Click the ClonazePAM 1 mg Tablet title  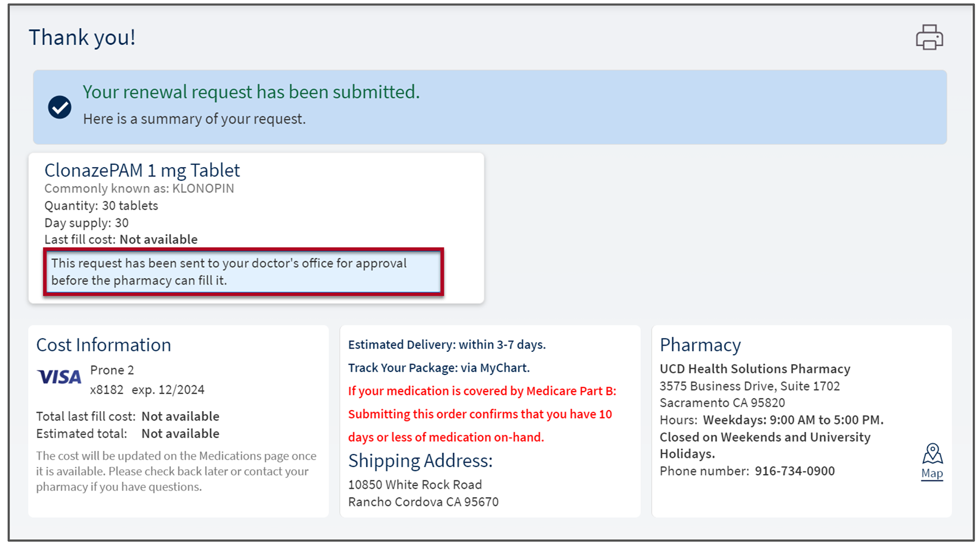142,170
